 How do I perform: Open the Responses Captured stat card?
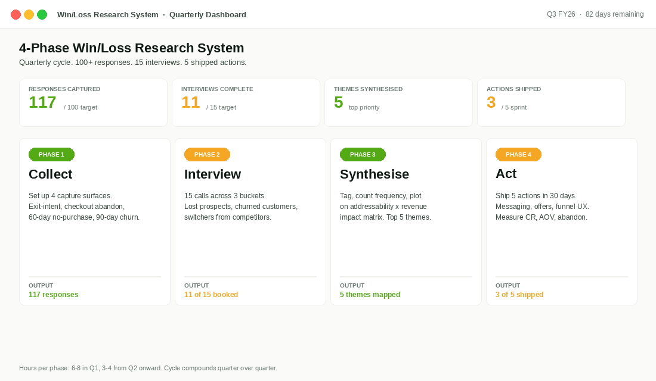93,103
